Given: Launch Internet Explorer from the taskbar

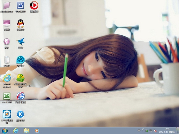Looking at the screenshot, I should pyautogui.click(x=16, y=131).
